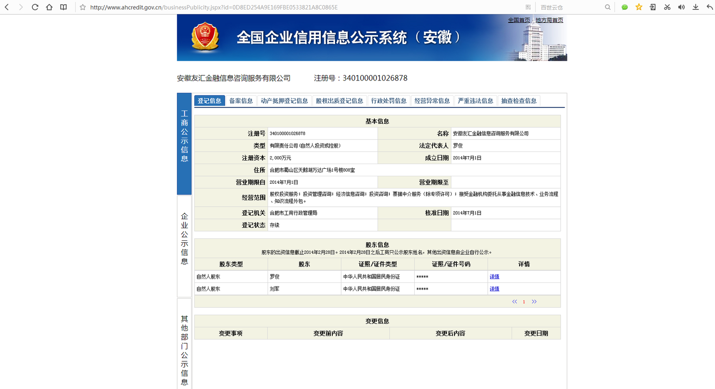Click the 住所 address value
This screenshot has width=715, height=389.
(312, 170)
